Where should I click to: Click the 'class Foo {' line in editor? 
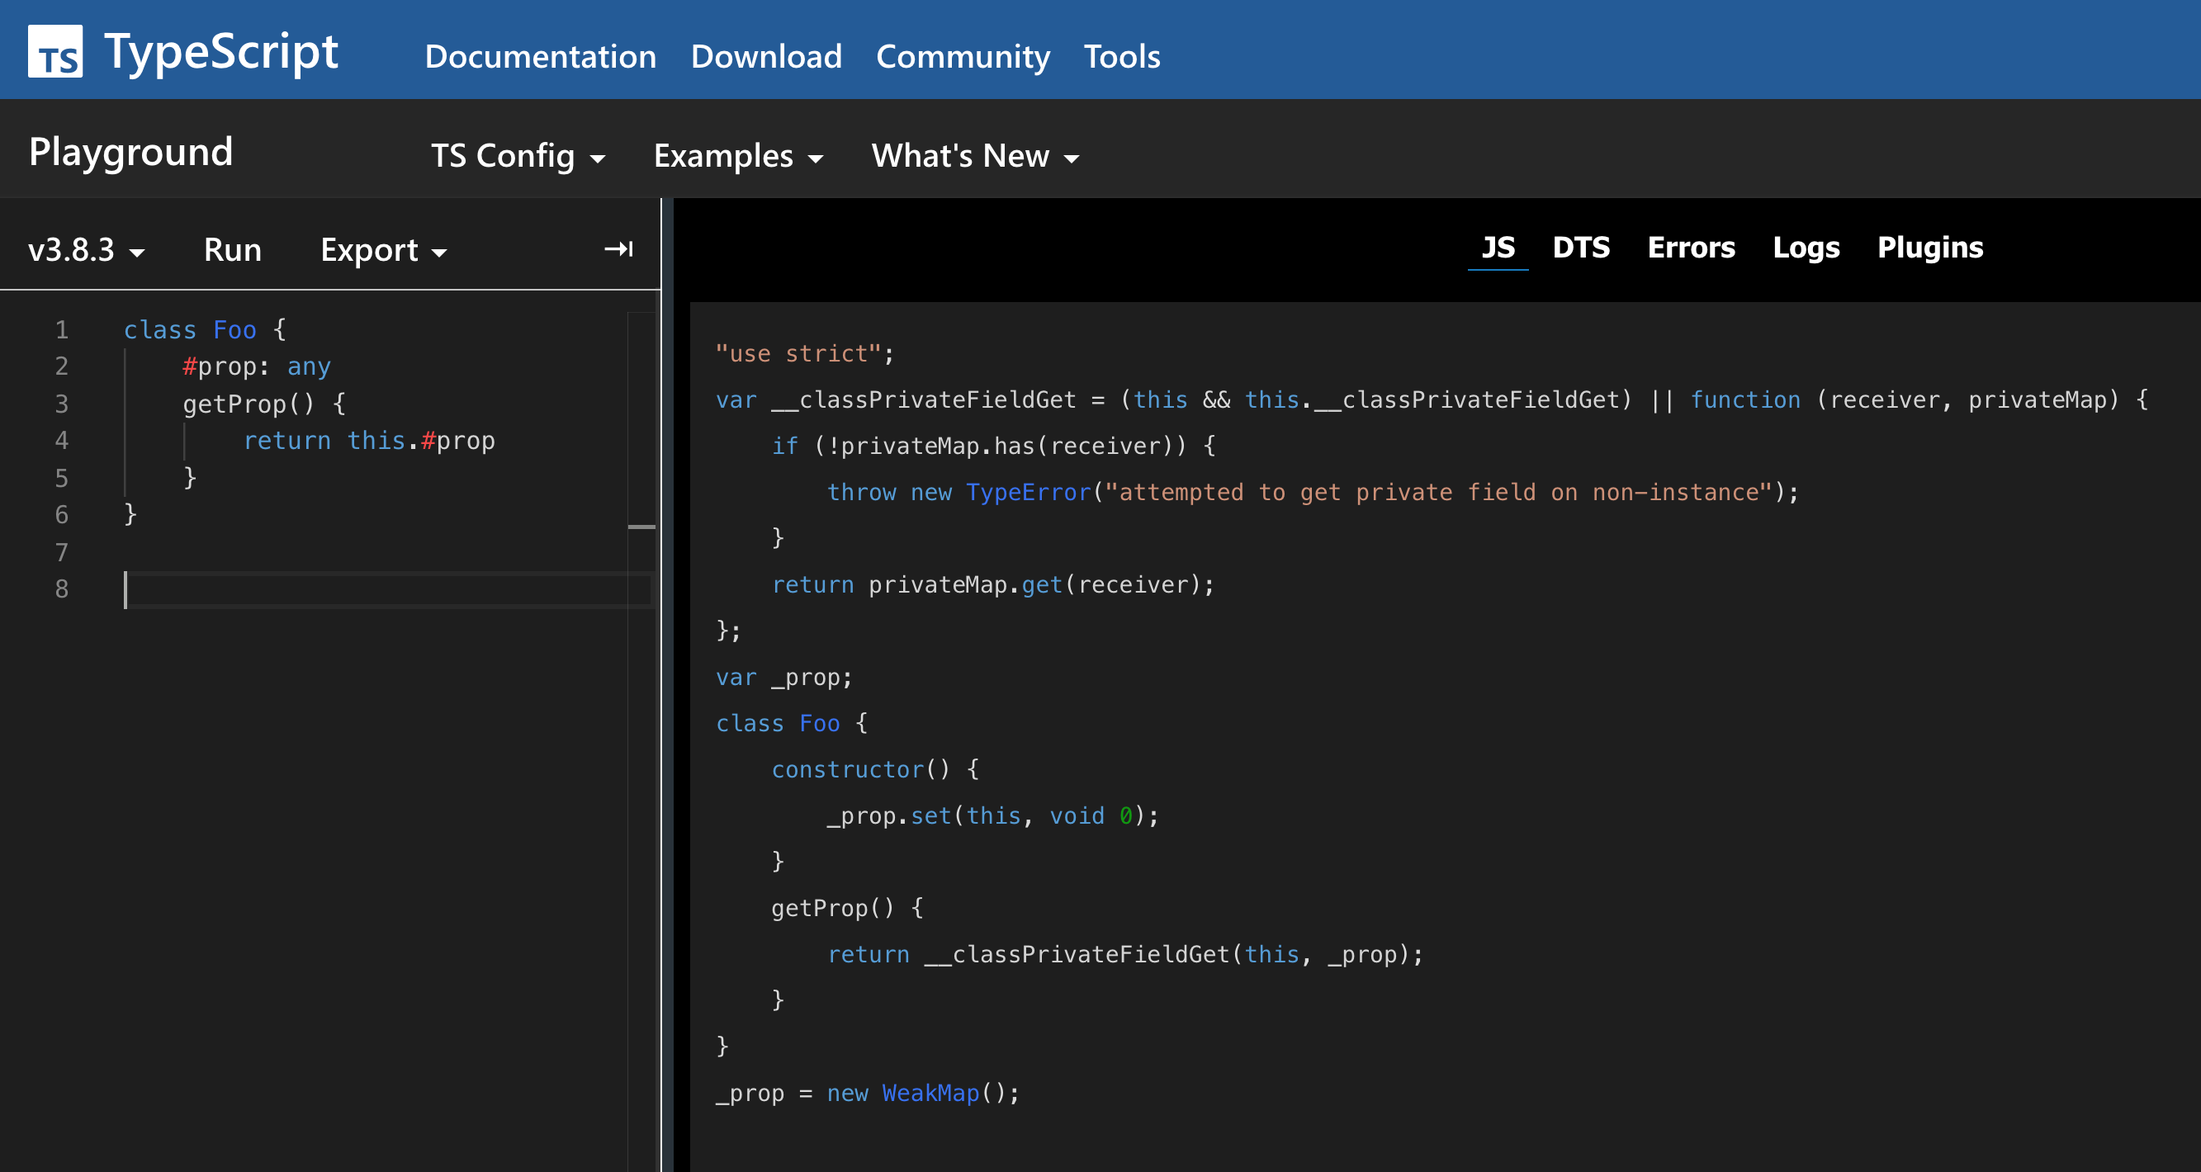pos(205,330)
